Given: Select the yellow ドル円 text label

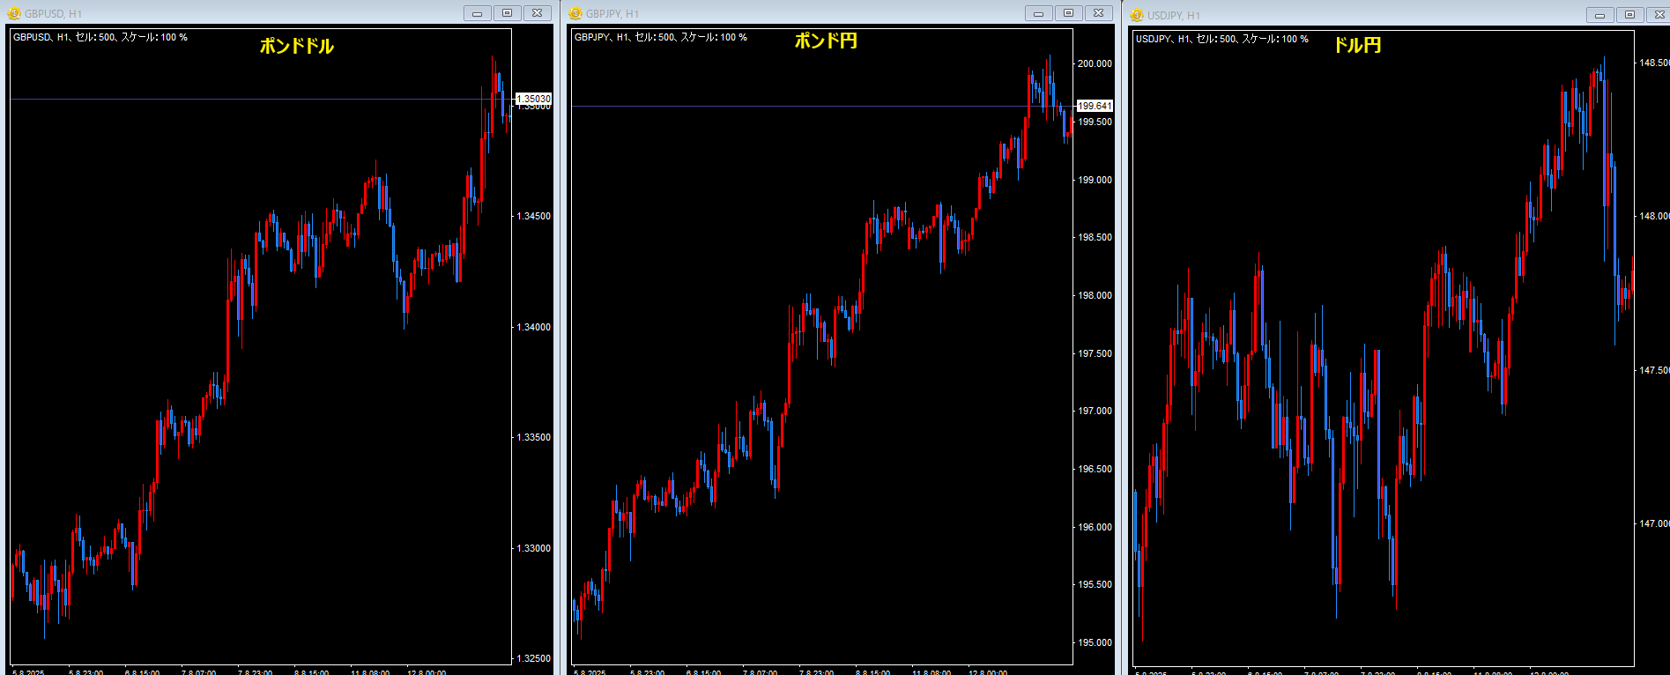Looking at the screenshot, I should pos(1356,45).
